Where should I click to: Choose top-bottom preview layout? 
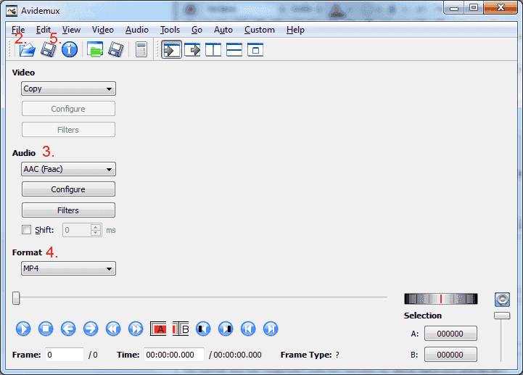tap(234, 50)
